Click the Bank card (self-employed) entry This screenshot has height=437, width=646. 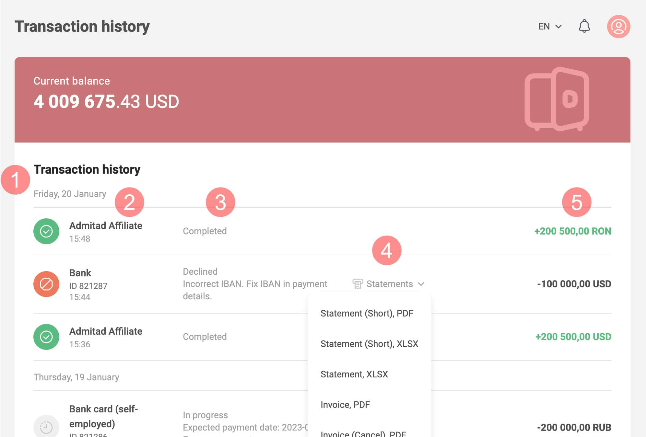(x=103, y=417)
